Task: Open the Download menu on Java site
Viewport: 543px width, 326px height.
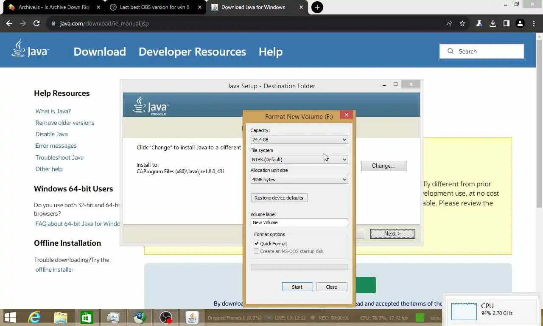Action: 100,52
